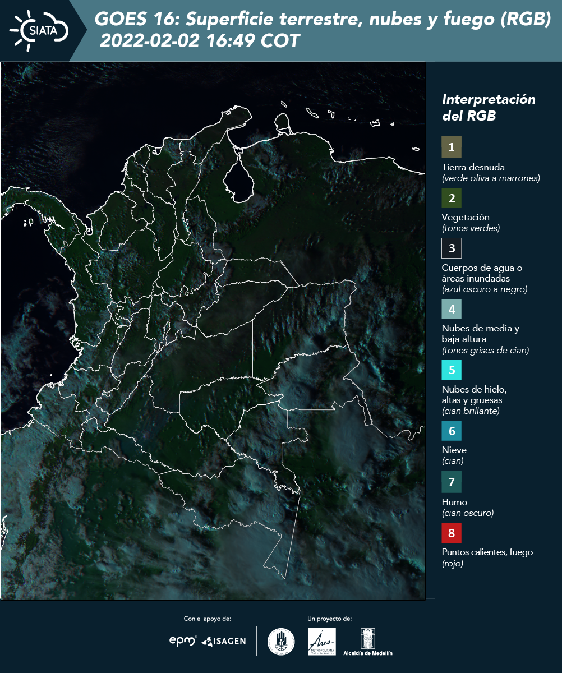Click the EPM logo in the footer
The image size is (562, 673).
click(183, 640)
